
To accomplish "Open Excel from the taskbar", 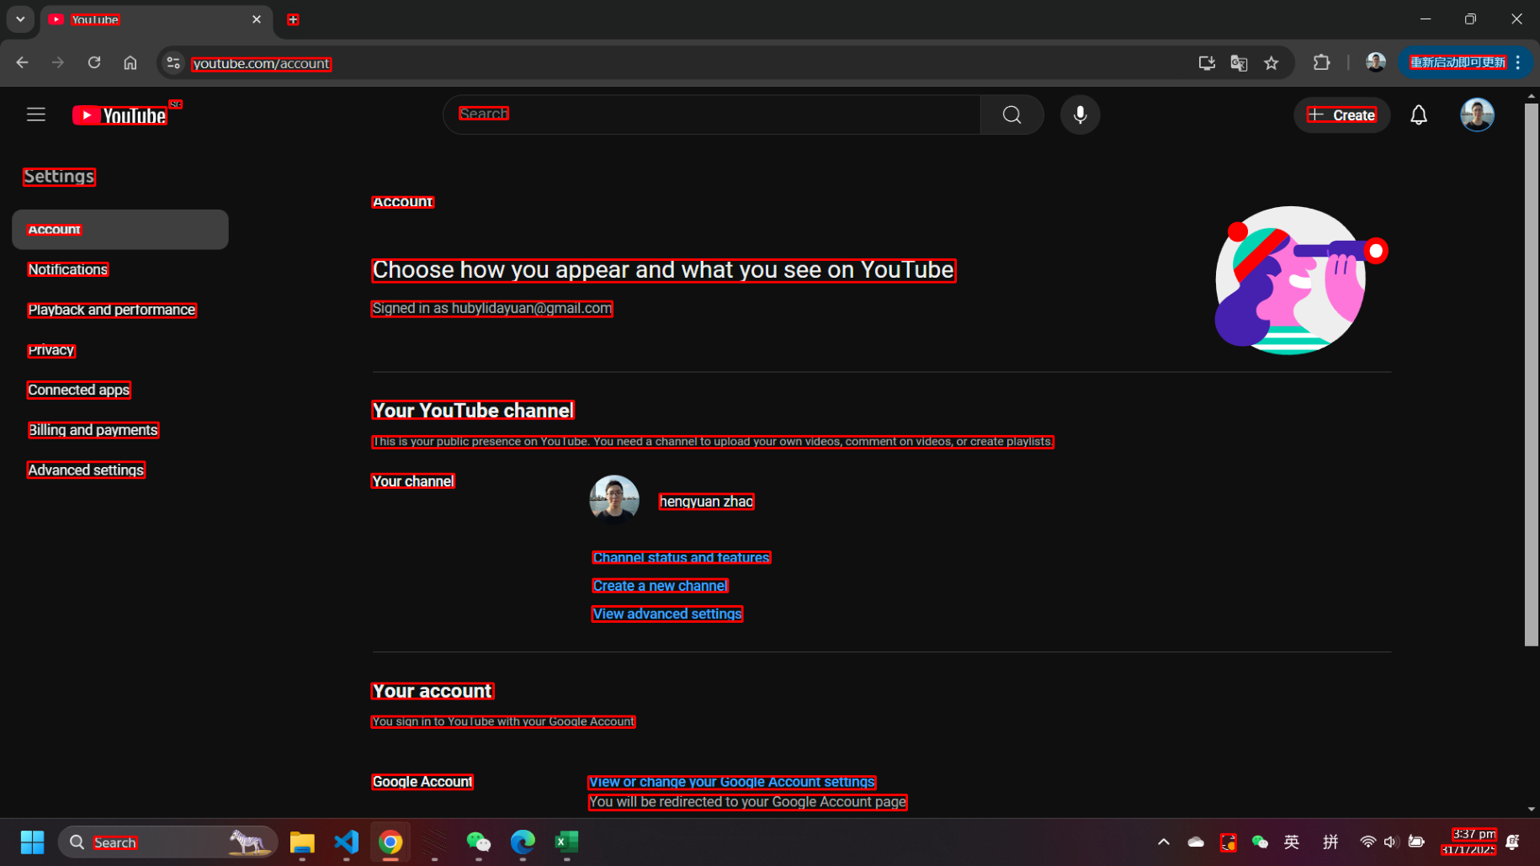I will [x=566, y=842].
